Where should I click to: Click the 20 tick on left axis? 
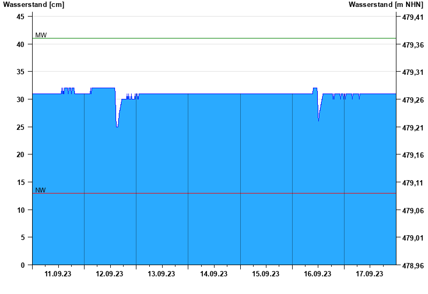coord(20,154)
